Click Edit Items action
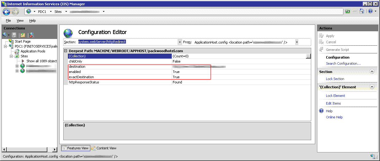Viewport: 380px width, 161px height. (333, 103)
